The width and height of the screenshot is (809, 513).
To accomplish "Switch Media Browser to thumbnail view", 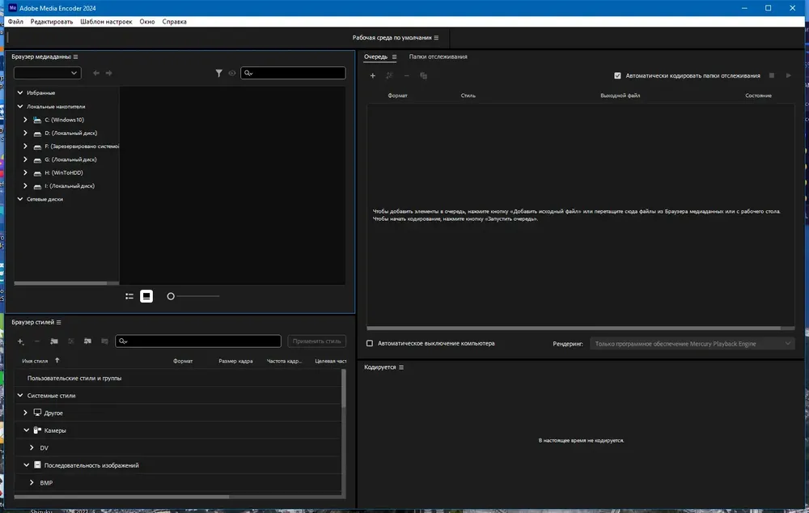I will point(146,296).
